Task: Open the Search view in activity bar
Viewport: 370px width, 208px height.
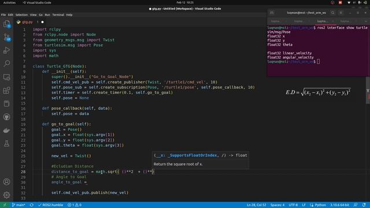Action: pos(6,64)
